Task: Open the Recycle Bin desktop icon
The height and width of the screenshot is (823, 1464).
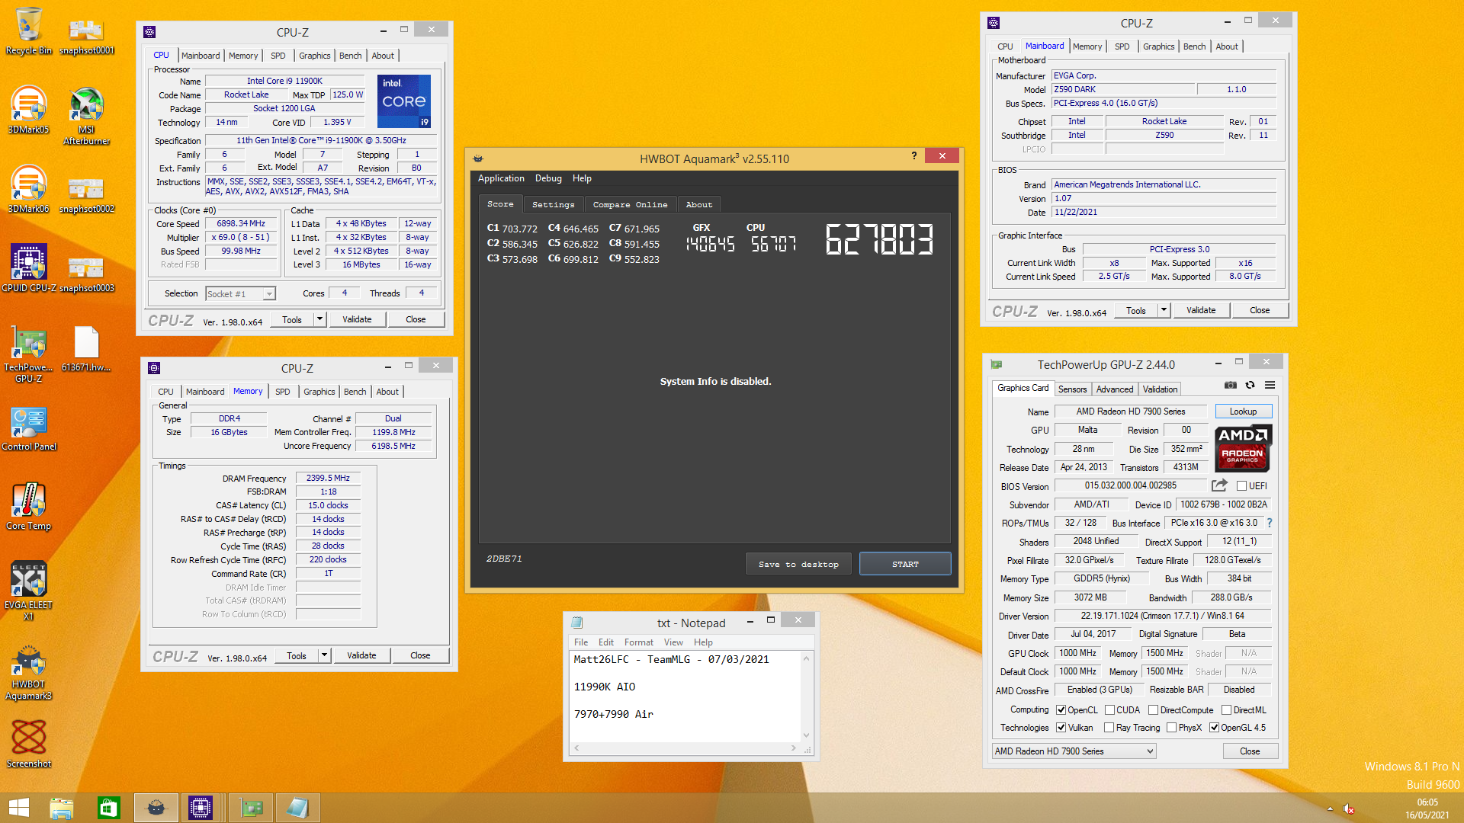Action: [29, 31]
